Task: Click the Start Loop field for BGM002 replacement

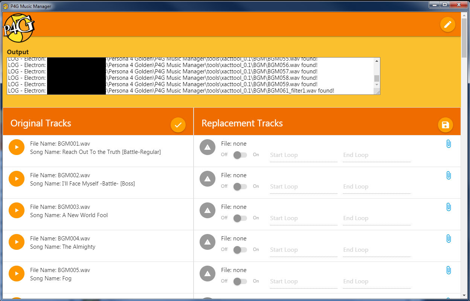Action: click(304, 187)
